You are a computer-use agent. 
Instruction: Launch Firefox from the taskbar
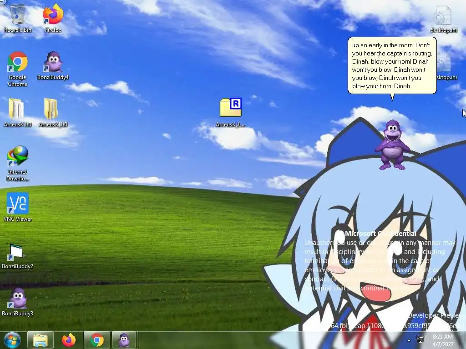point(69,340)
